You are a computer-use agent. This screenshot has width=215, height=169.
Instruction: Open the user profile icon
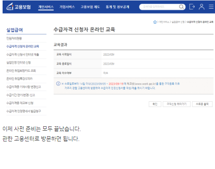click(x=202, y=7)
